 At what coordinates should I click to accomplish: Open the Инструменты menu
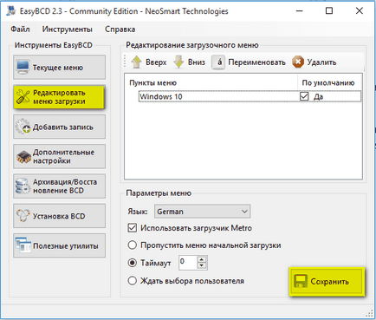(x=68, y=29)
